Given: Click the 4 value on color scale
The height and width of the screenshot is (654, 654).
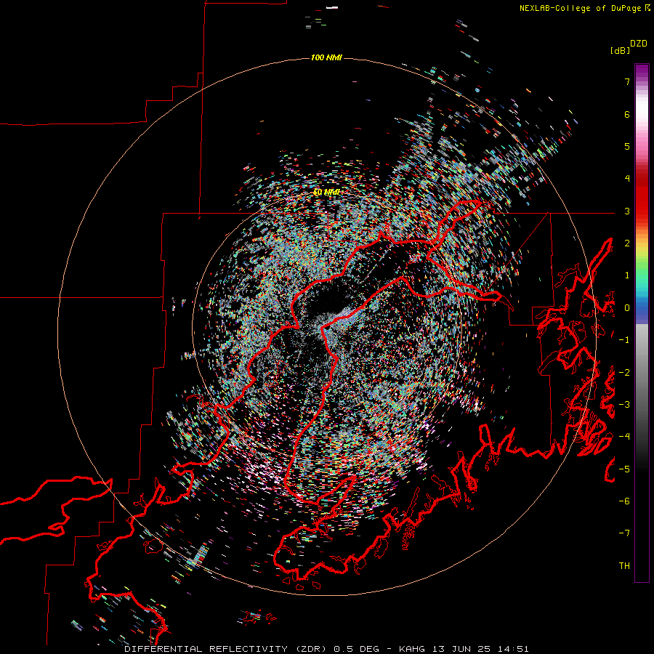Looking at the screenshot, I should 627,179.
